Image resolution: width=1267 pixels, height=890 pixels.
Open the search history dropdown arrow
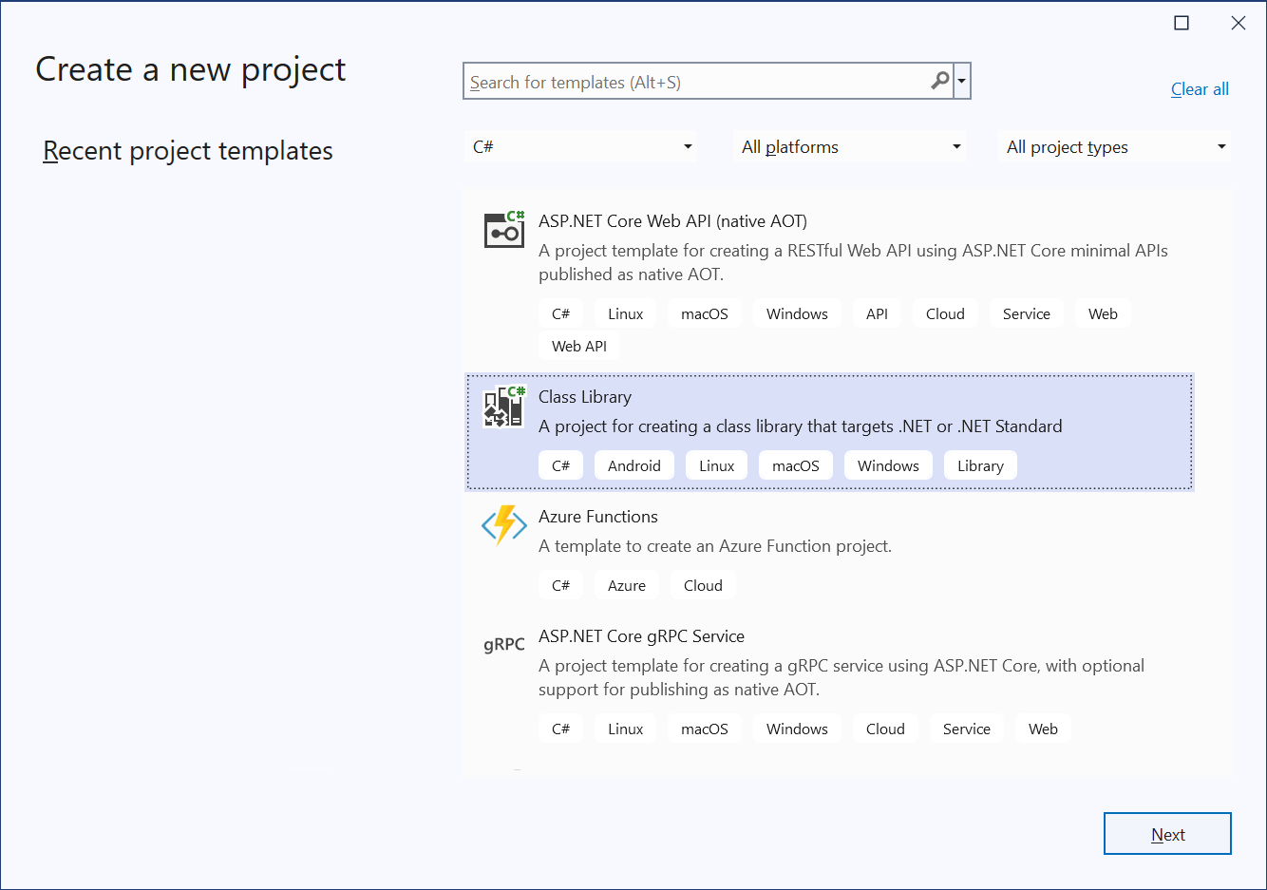click(962, 81)
